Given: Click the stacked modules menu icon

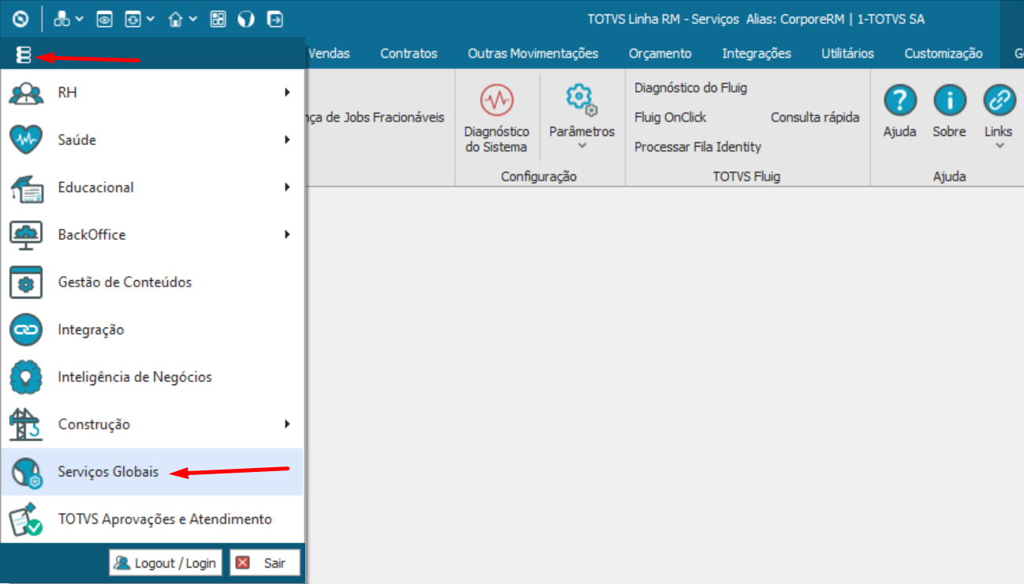Looking at the screenshot, I should [x=24, y=55].
